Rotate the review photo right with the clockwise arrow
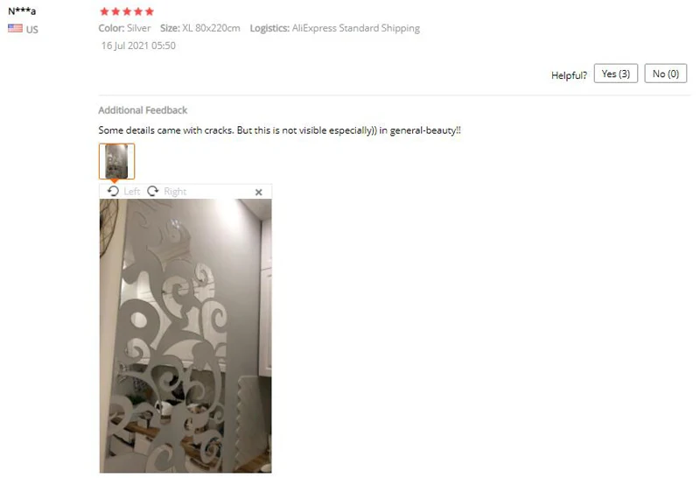The width and height of the screenshot is (700, 478). pos(152,191)
